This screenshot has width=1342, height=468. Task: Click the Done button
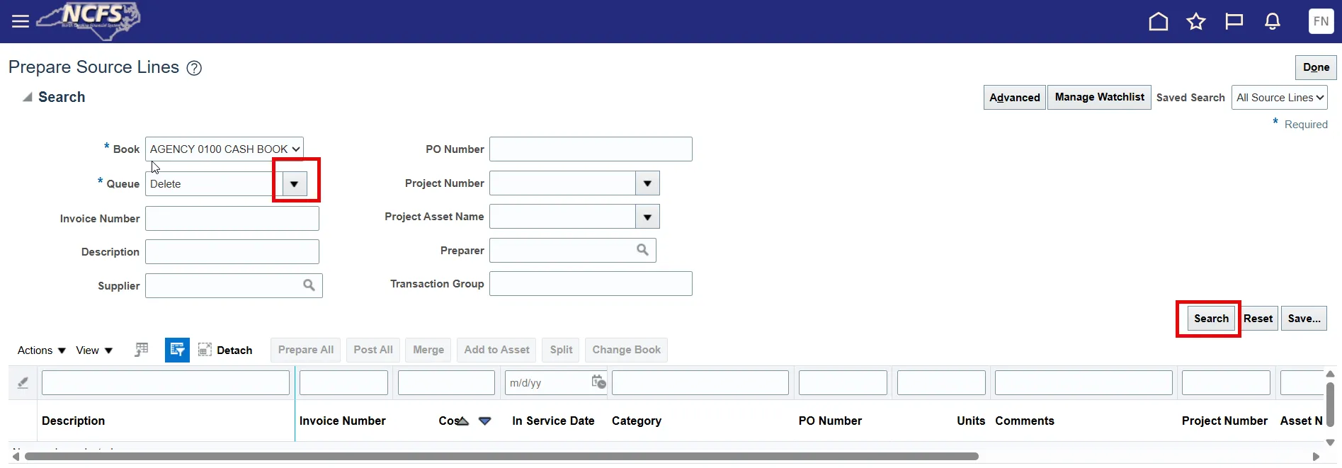tap(1316, 67)
